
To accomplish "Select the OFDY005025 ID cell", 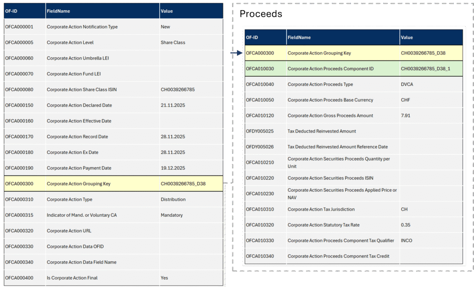I will [x=260, y=131].
